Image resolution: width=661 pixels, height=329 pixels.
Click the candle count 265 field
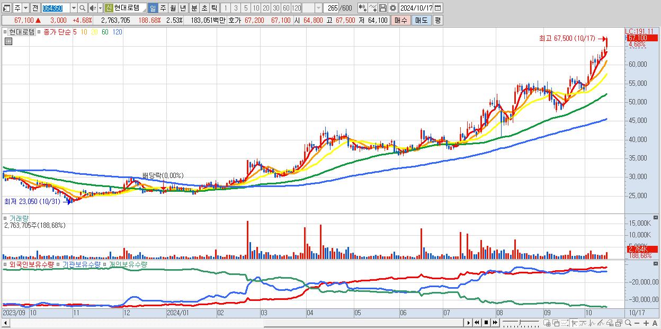tap(331, 8)
